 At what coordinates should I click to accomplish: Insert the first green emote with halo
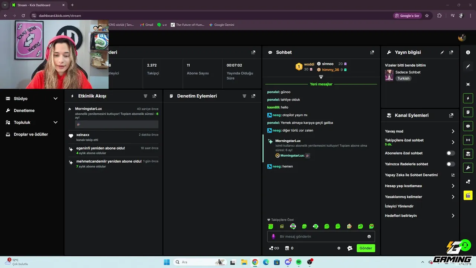click(271, 226)
